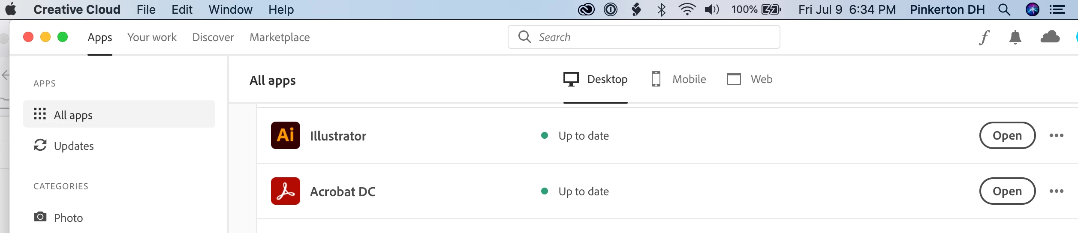This screenshot has width=1078, height=233.
Task: Go to the Marketplace tab
Action: [280, 38]
